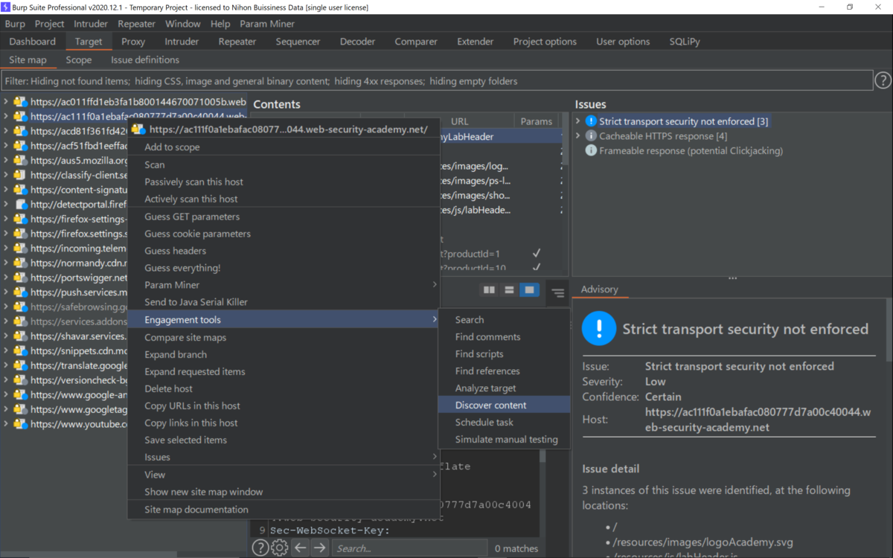893x558 pixels.
Task: Go to next search match arrow
Action: [x=319, y=548]
